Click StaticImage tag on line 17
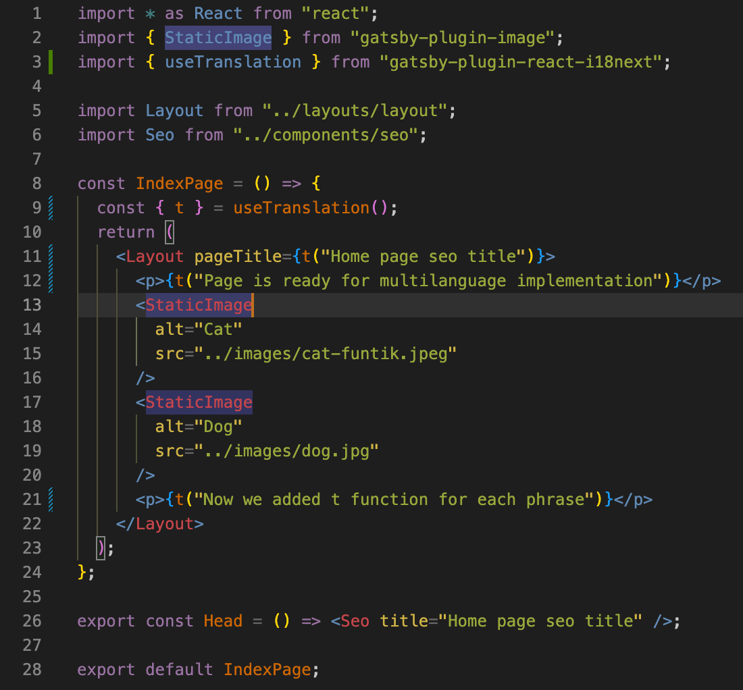Image resolution: width=743 pixels, height=690 pixels. [x=199, y=402]
